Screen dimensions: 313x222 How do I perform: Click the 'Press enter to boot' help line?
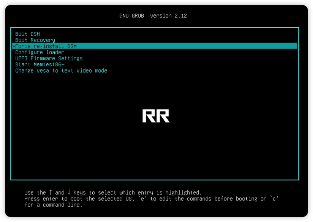point(151,199)
